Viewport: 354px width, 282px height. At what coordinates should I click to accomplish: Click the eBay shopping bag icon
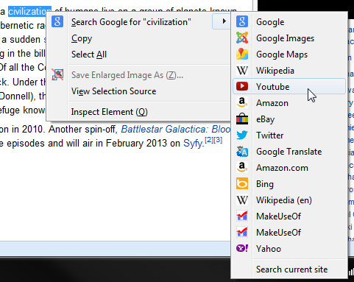[x=242, y=119]
